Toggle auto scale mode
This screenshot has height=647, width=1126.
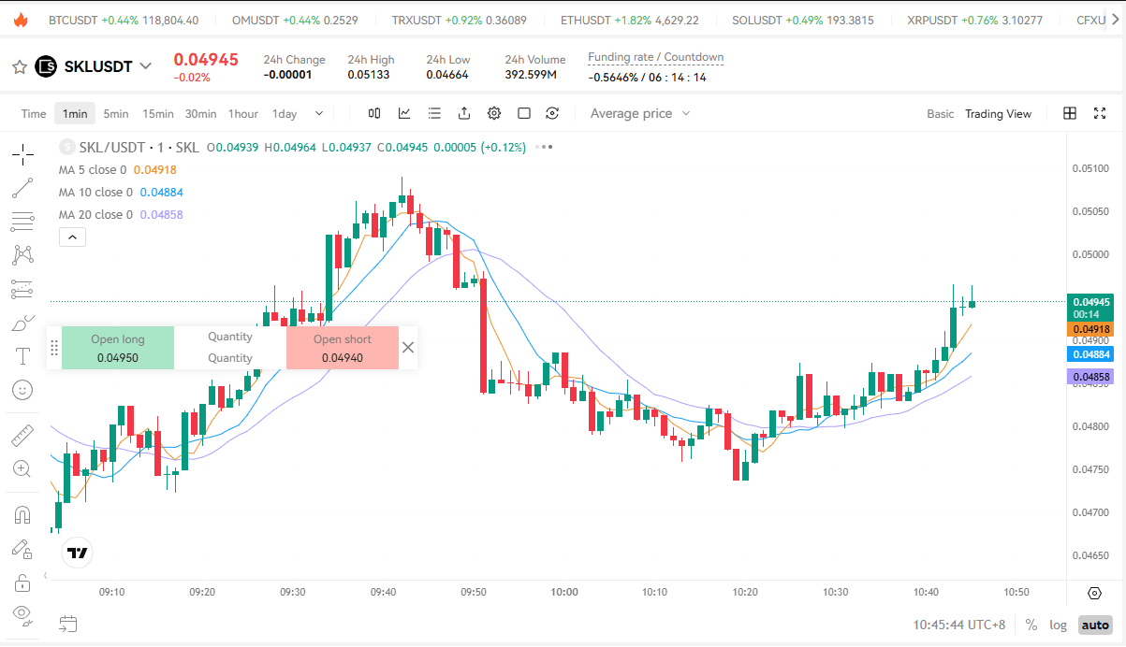[1094, 625]
